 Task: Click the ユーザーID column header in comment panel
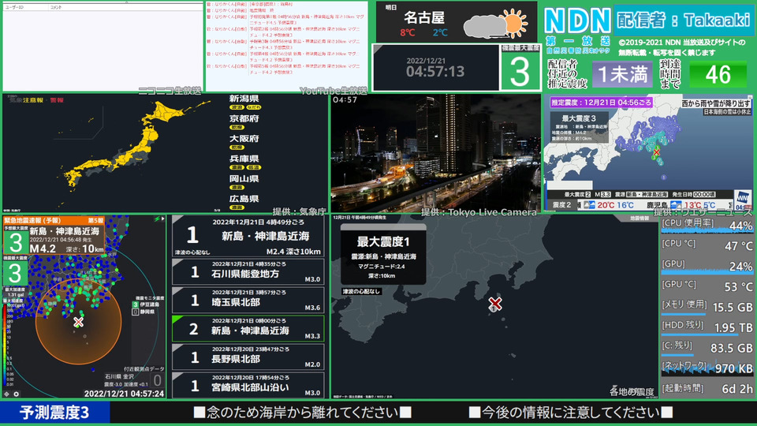pos(14,7)
